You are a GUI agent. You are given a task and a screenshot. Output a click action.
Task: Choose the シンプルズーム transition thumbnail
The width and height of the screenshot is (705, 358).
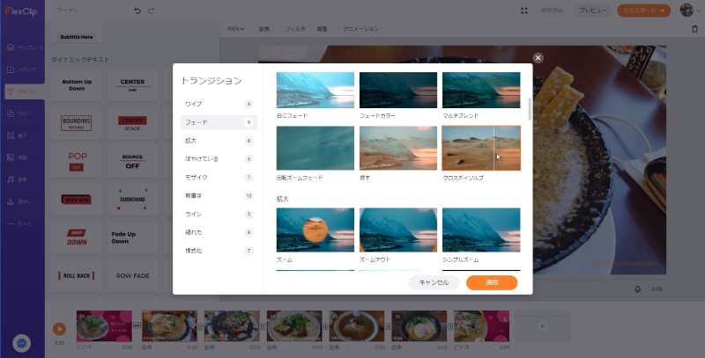[x=481, y=230]
